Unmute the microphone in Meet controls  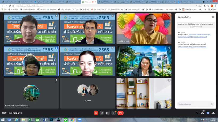click(96, 113)
